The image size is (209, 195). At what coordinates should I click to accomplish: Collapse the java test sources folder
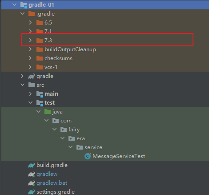coord(38,112)
